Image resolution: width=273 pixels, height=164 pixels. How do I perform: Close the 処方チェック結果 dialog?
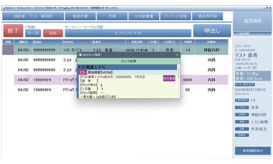click(x=177, y=55)
